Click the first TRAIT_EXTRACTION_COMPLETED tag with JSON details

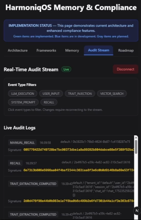[x=33, y=184]
